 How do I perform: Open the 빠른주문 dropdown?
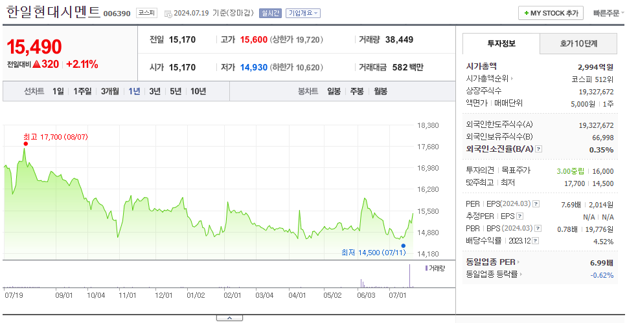click(609, 13)
